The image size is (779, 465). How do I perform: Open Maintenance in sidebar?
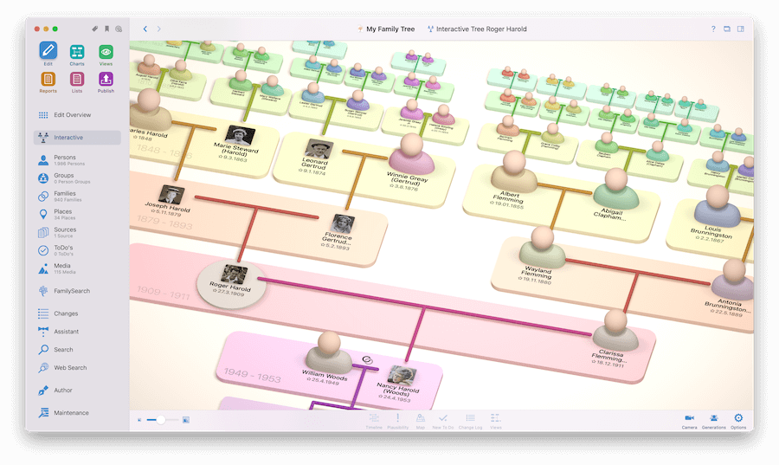tap(78, 413)
